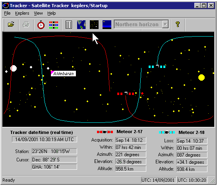Click the Cursor Dec: 88° 29' S field

pyautogui.click(x=54, y=159)
